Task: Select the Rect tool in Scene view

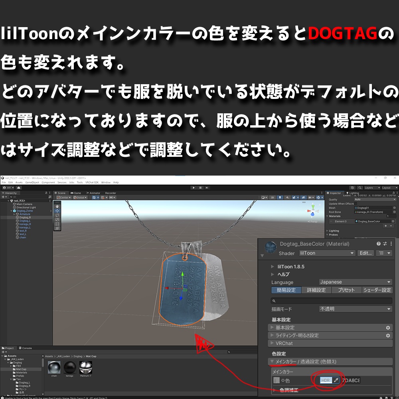Action: [57, 223]
